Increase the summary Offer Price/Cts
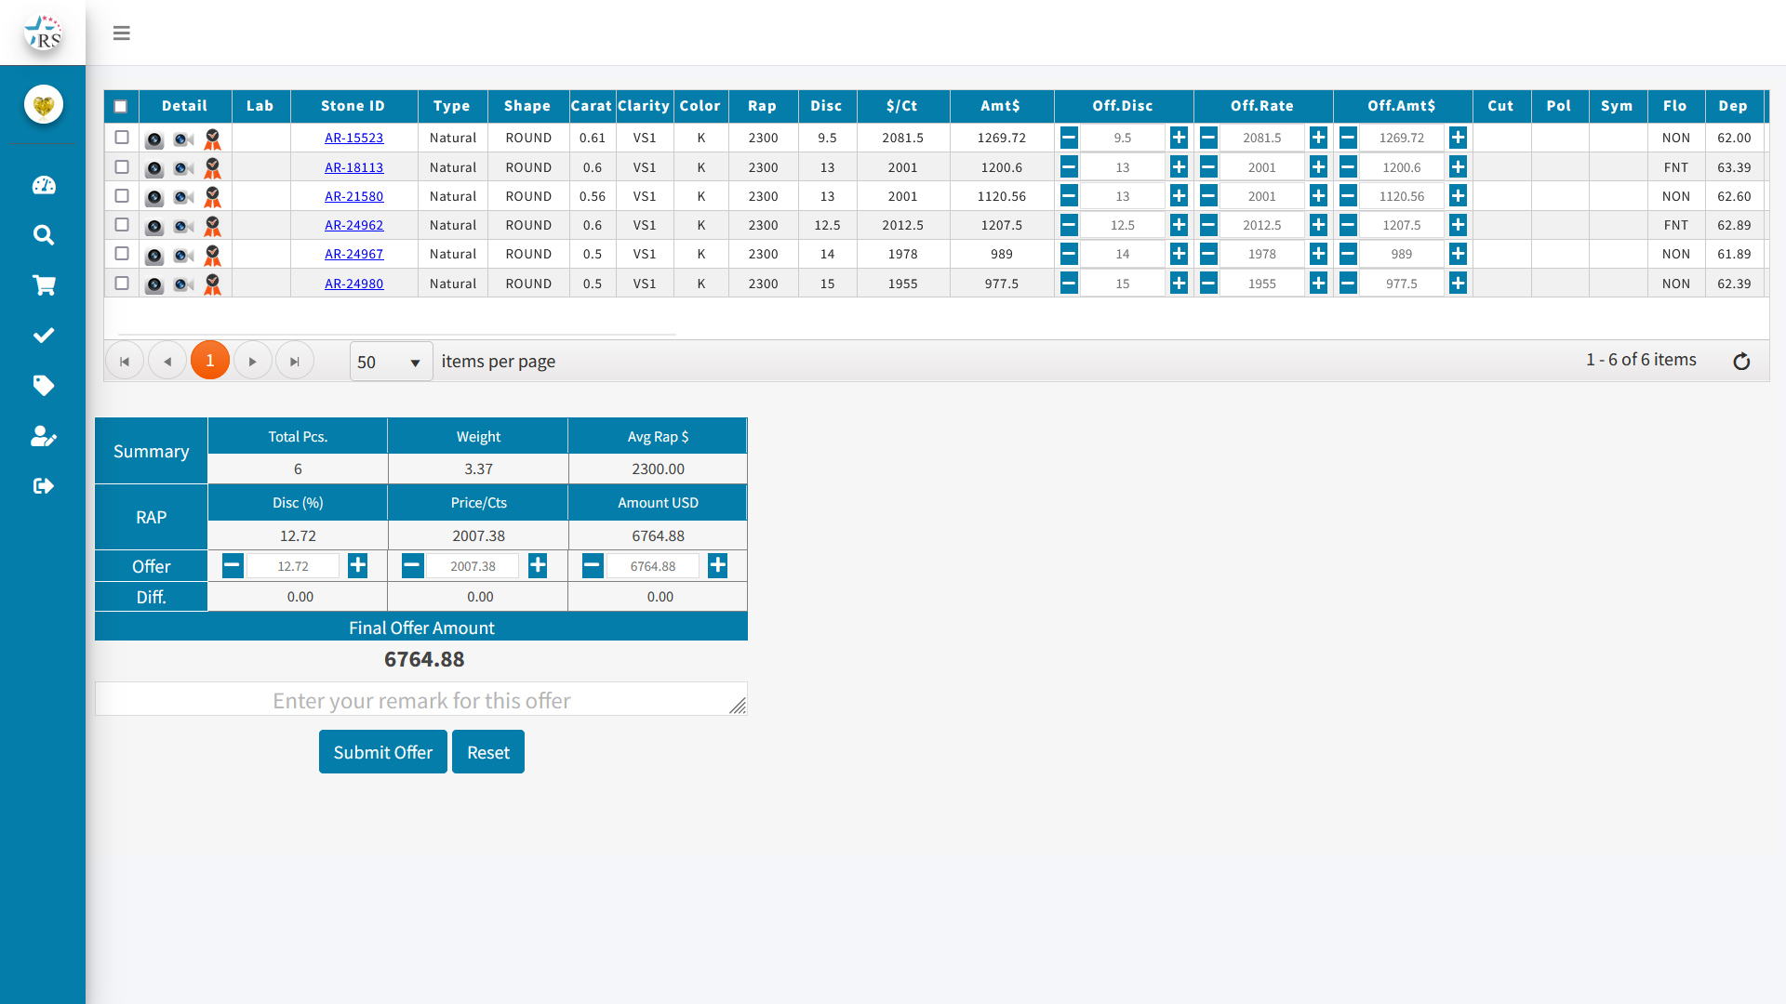 point(538,565)
